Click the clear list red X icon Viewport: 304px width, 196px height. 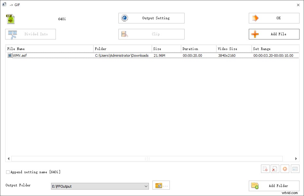tap(275, 169)
